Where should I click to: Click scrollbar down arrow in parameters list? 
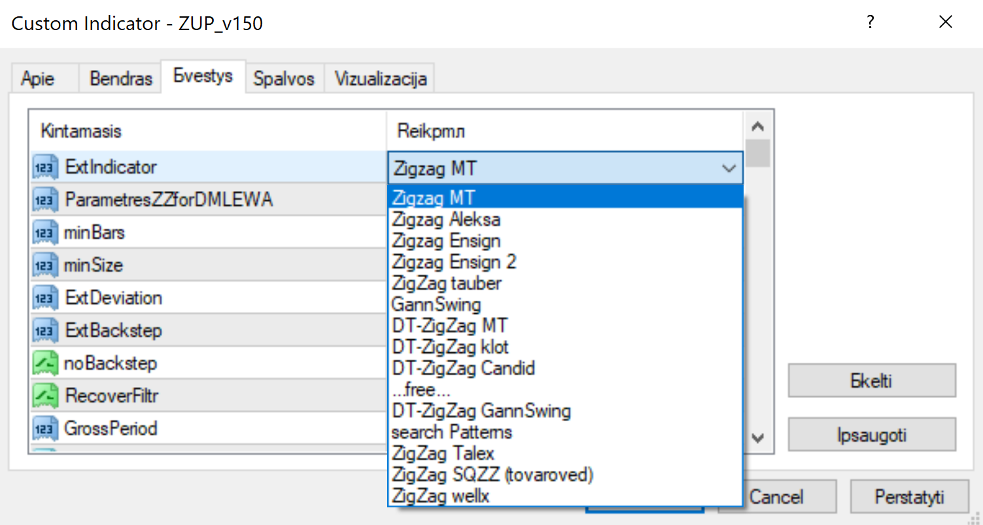point(759,437)
